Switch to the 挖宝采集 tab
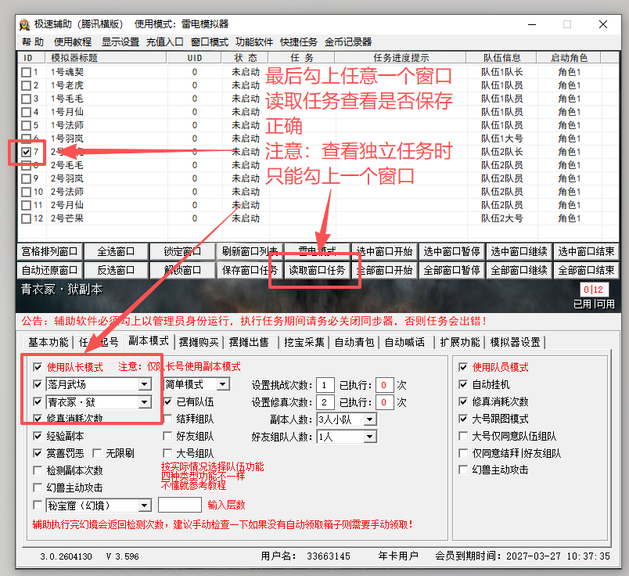This screenshot has height=576, width=629. click(x=304, y=342)
